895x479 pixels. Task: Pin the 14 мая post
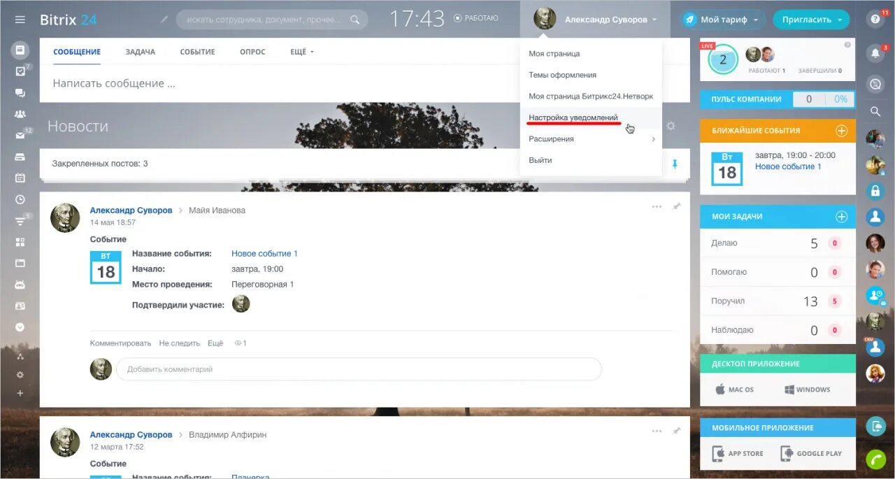(676, 207)
